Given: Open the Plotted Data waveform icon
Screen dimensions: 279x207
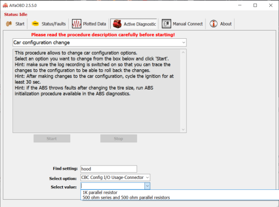Looking at the screenshot, I should (77, 24).
